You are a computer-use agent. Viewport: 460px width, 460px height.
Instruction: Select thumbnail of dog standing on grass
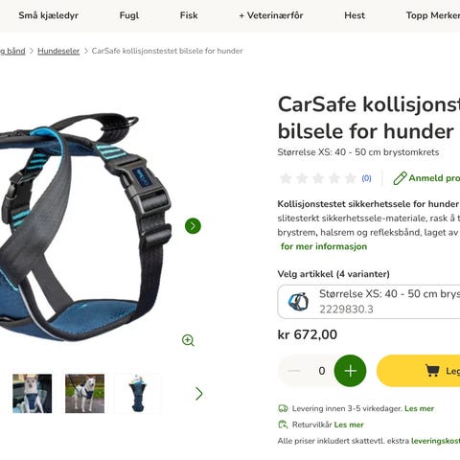(x=85, y=394)
